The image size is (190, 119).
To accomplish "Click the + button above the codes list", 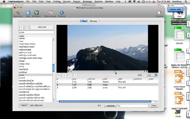I will tap(22, 27).
